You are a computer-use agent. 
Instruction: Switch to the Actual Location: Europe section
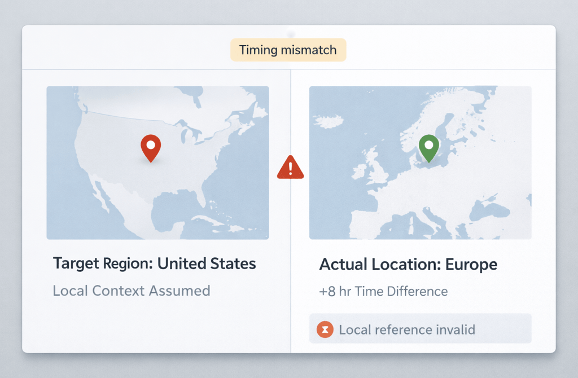[408, 264]
